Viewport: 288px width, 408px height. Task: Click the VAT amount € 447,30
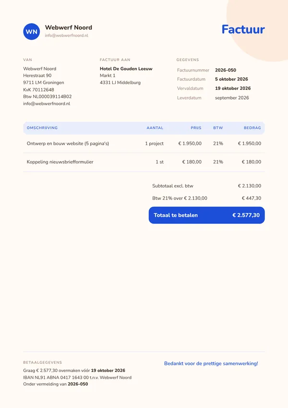click(x=252, y=198)
